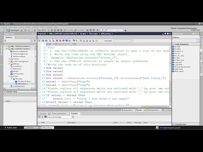The width and height of the screenshot is (203, 152).
Task: Collapse the Details view panel
Action: pyautogui.click(x=5, y=92)
